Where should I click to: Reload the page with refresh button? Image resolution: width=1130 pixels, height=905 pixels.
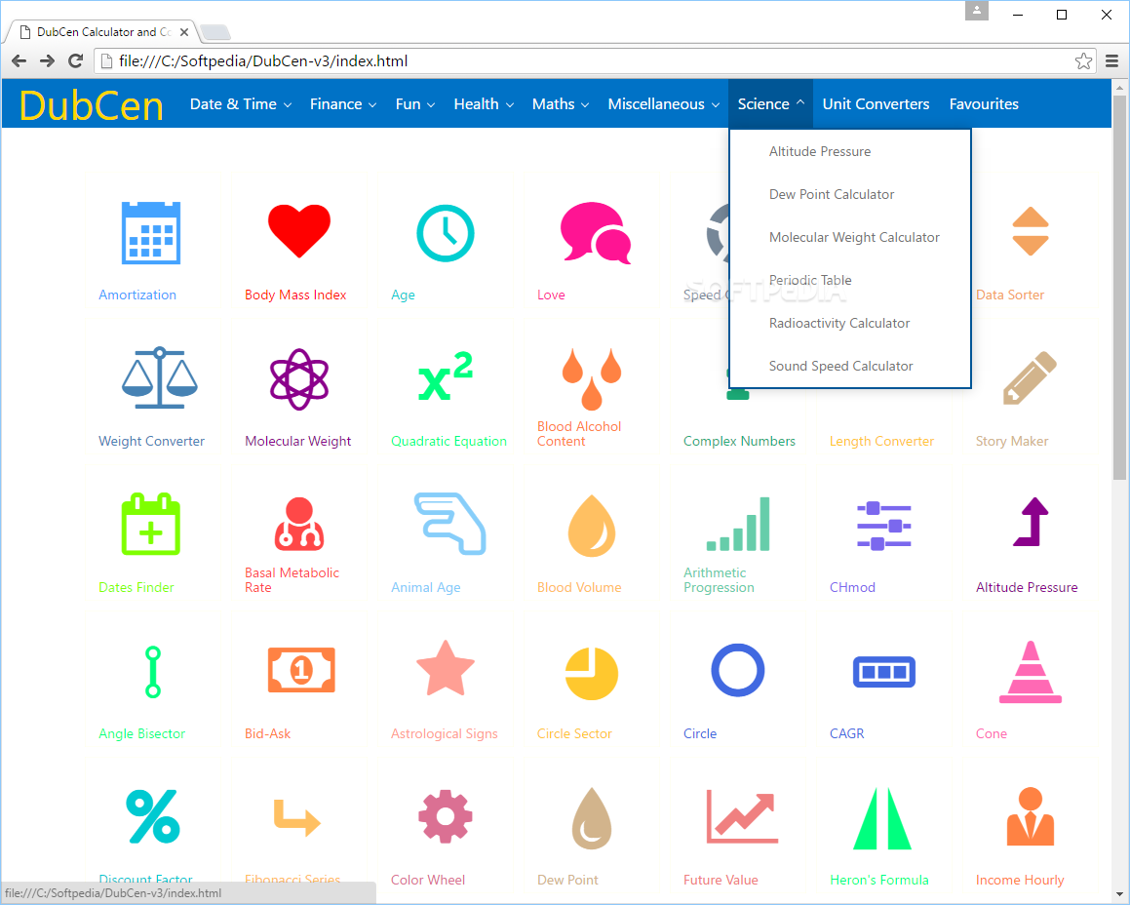click(76, 61)
